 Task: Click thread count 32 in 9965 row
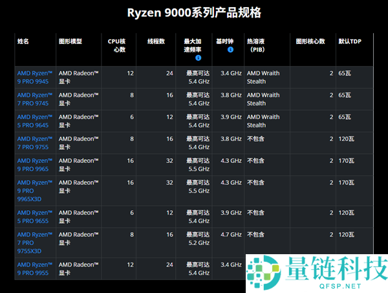point(169,161)
